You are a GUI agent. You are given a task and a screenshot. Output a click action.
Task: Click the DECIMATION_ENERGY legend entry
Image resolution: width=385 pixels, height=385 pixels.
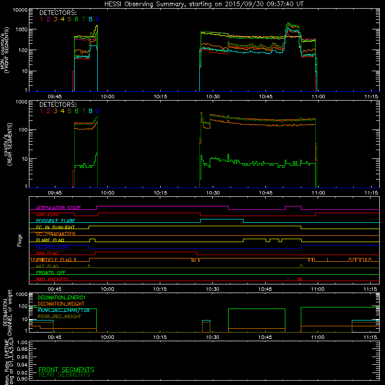[x=62, y=297]
